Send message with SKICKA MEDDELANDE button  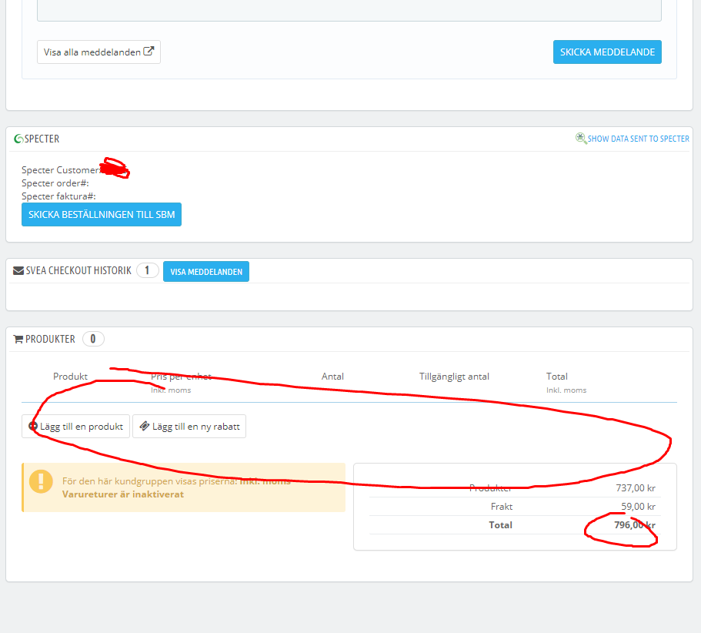[607, 52]
